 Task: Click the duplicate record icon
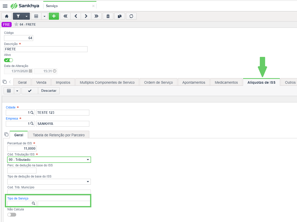tap(119, 16)
